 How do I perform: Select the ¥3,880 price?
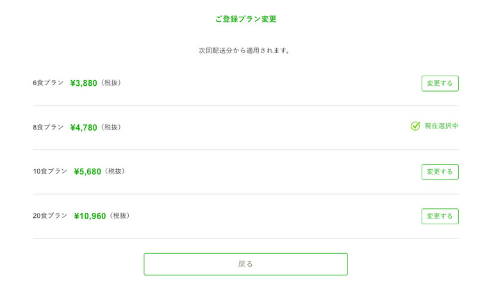click(x=83, y=83)
